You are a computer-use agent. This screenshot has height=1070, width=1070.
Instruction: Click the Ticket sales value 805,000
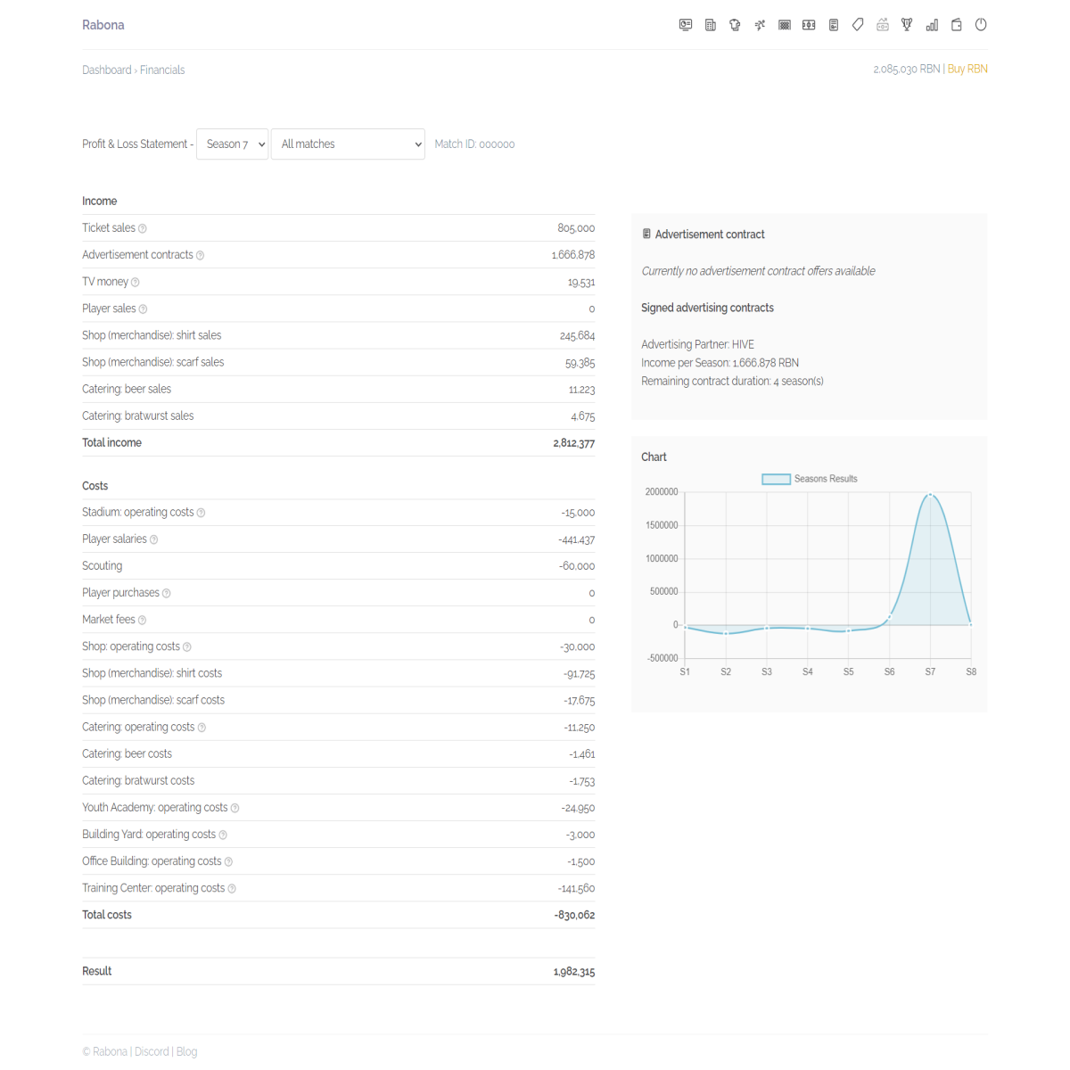pyautogui.click(x=576, y=228)
